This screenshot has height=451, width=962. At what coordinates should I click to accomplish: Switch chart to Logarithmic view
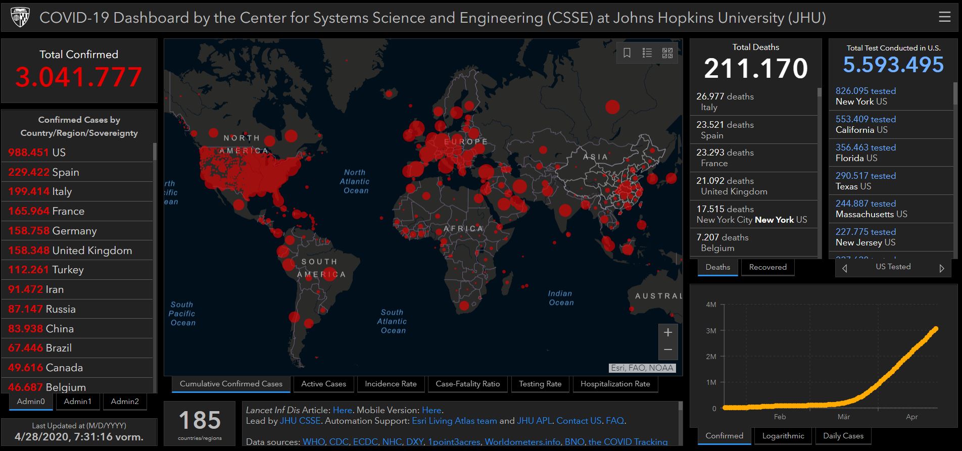click(x=783, y=436)
